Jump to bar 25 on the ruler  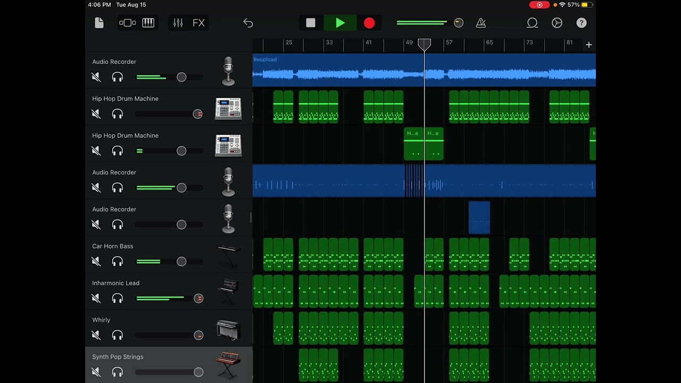[x=289, y=43]
